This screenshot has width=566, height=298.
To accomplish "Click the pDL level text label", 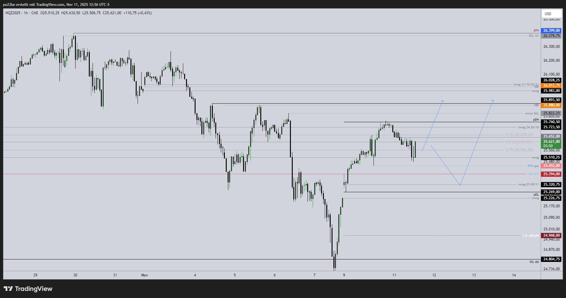I will click(536, 195).
